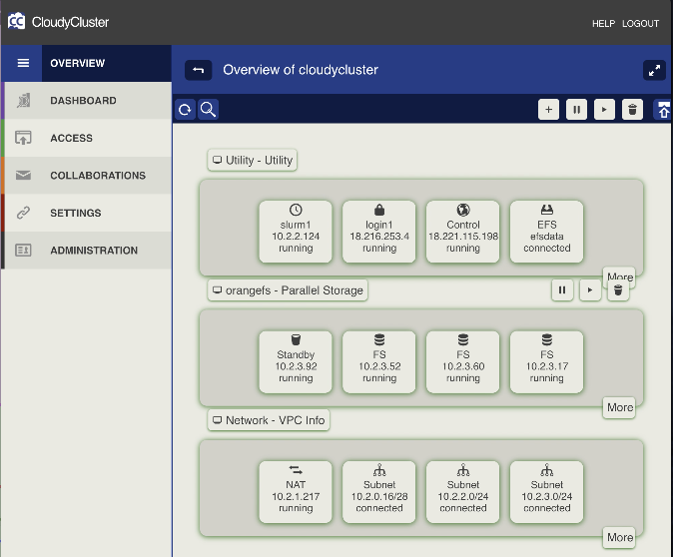Open the Dashboard section
The image size is (673, 557).
88,101
